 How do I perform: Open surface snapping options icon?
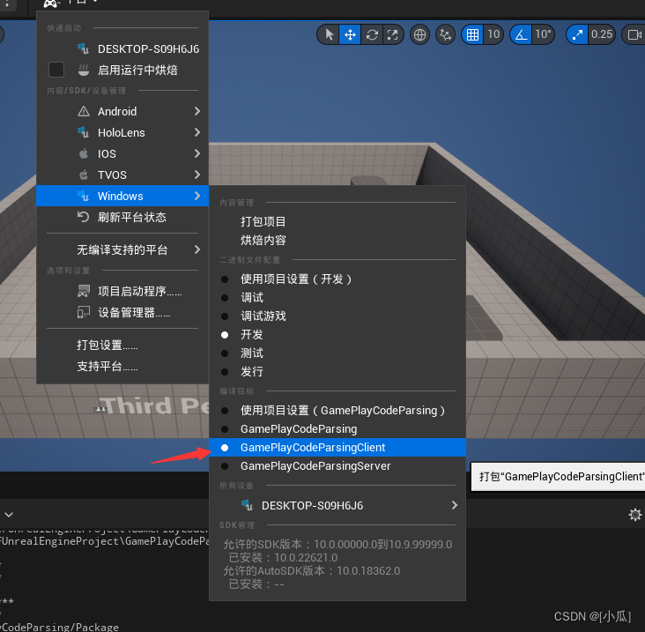(445, 34)
